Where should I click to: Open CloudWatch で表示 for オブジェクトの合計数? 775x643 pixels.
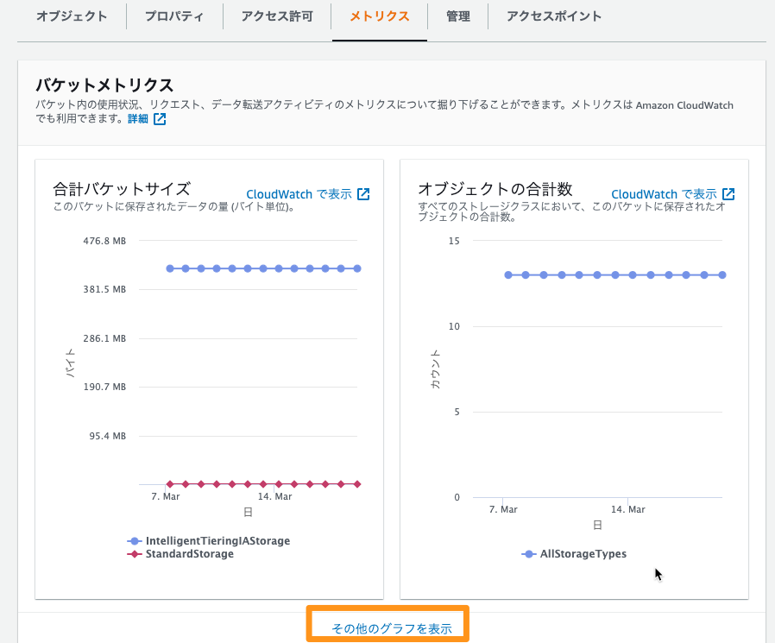click(664, 194)
